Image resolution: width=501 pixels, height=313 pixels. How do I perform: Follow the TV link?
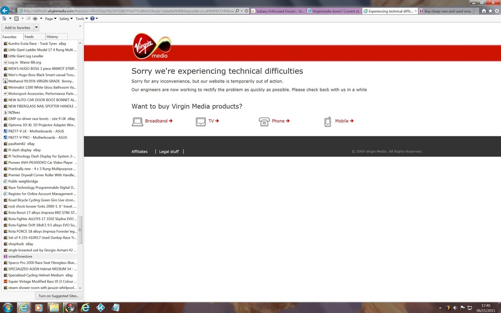point(214,121)
